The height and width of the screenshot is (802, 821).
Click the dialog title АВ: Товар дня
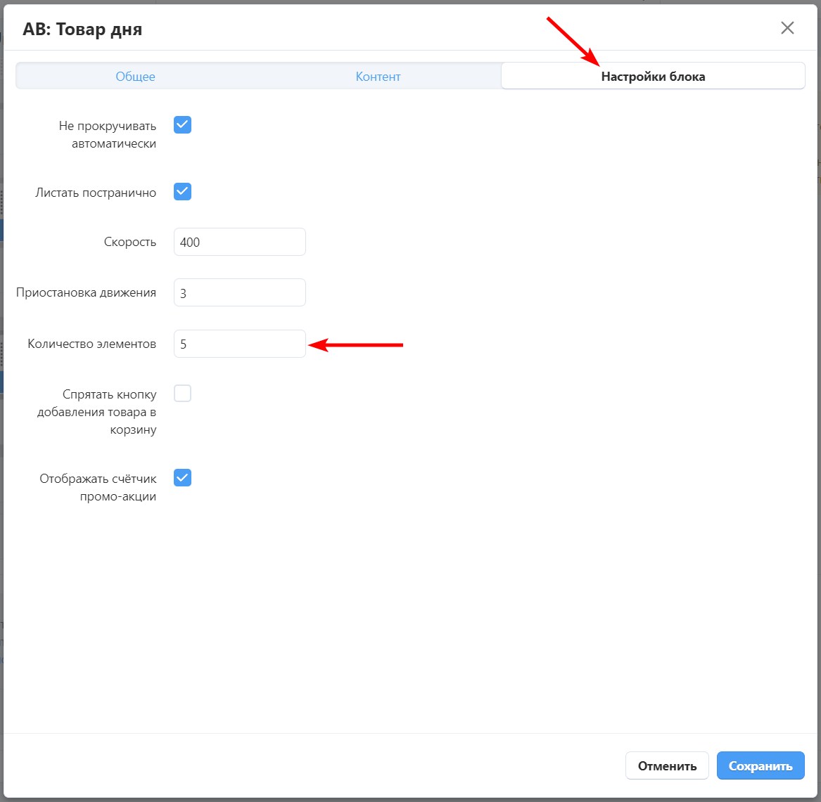tap(82, 29)
